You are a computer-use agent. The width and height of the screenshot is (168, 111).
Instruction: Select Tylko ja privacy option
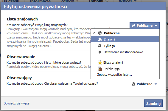(125, 46)
